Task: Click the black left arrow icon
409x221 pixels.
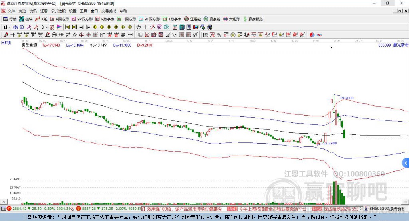Action: click(x=81, y=27)
